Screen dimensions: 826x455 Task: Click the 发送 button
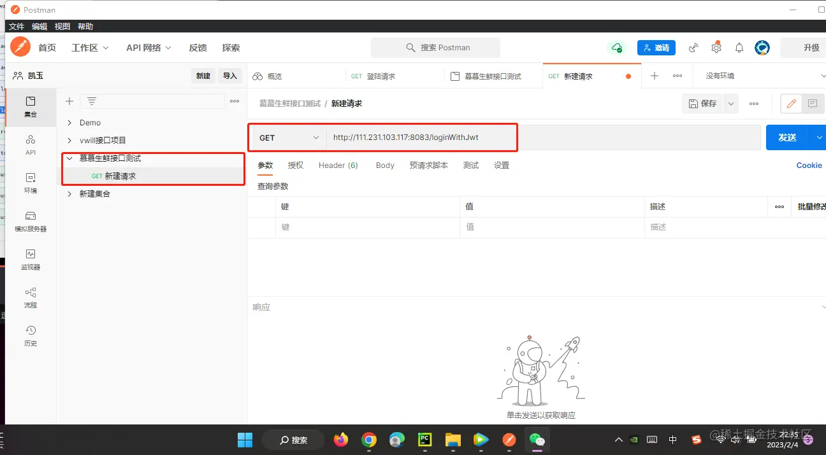pyautogui.click(x=788, y=137)
